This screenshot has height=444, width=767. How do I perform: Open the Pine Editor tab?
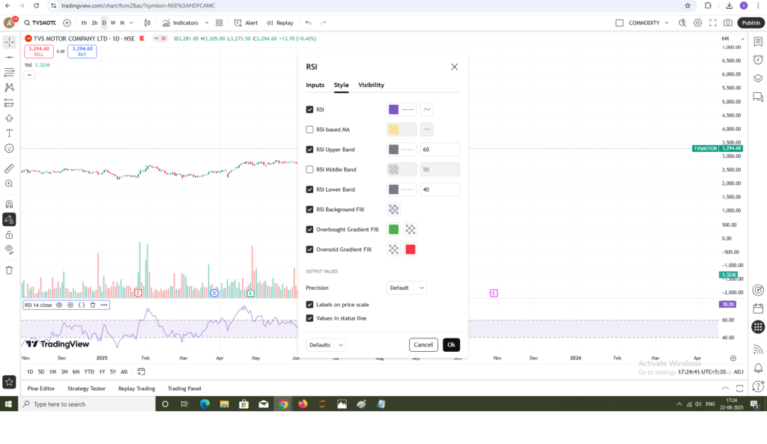click(41, 389)
